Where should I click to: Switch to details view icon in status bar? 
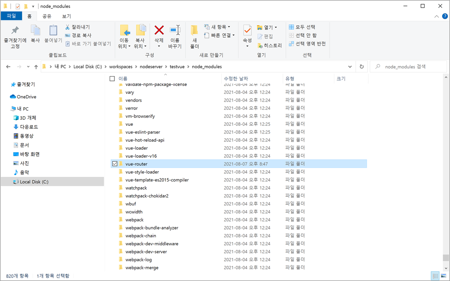(435, 276)
